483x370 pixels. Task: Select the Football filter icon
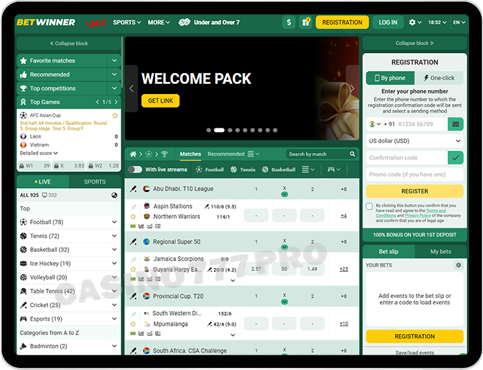point(199,169)
